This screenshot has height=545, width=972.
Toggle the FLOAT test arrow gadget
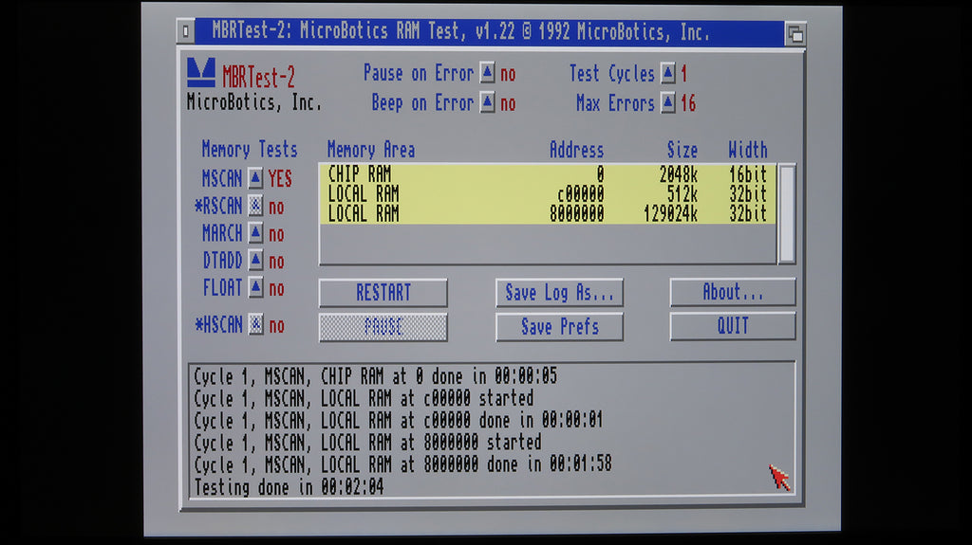tap(255, 287)
